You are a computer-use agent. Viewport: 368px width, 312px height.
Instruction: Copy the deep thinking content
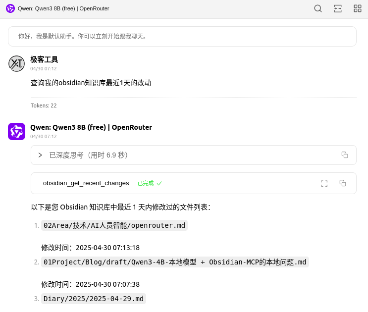click(x=345, y=155)
